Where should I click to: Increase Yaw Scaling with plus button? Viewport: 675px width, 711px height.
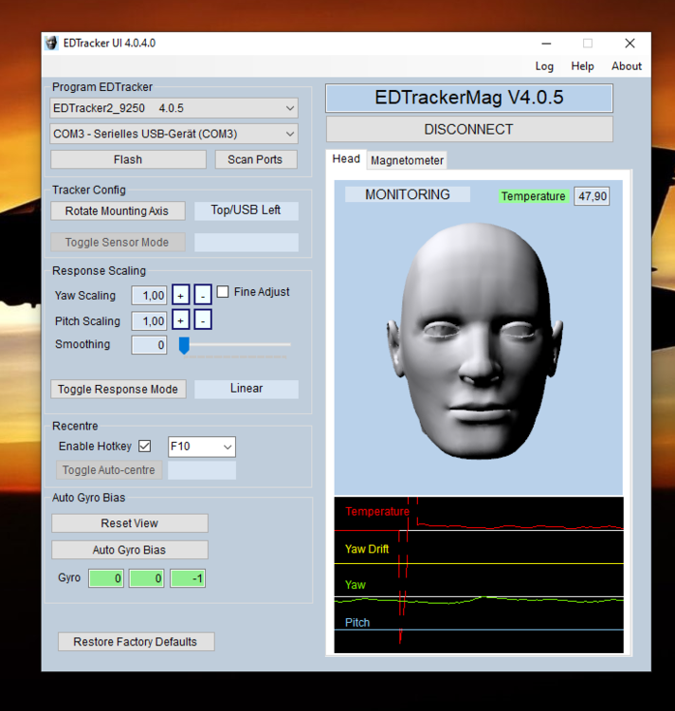pyautogui.click(x=180, y=295)
